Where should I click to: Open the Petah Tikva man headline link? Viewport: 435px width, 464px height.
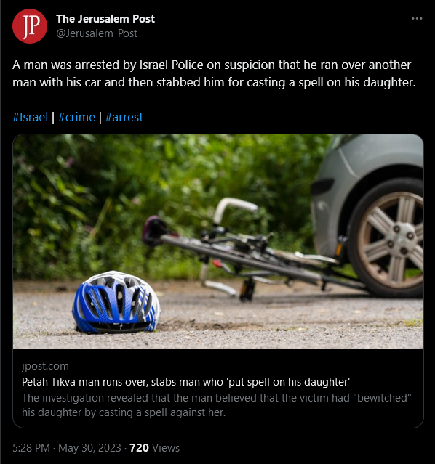tap(185, 382)
